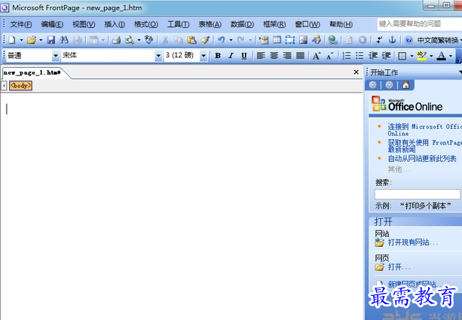Click the Find binoculars icon
The width and height of the screenshot is (462, 320).
coord(63,40)
